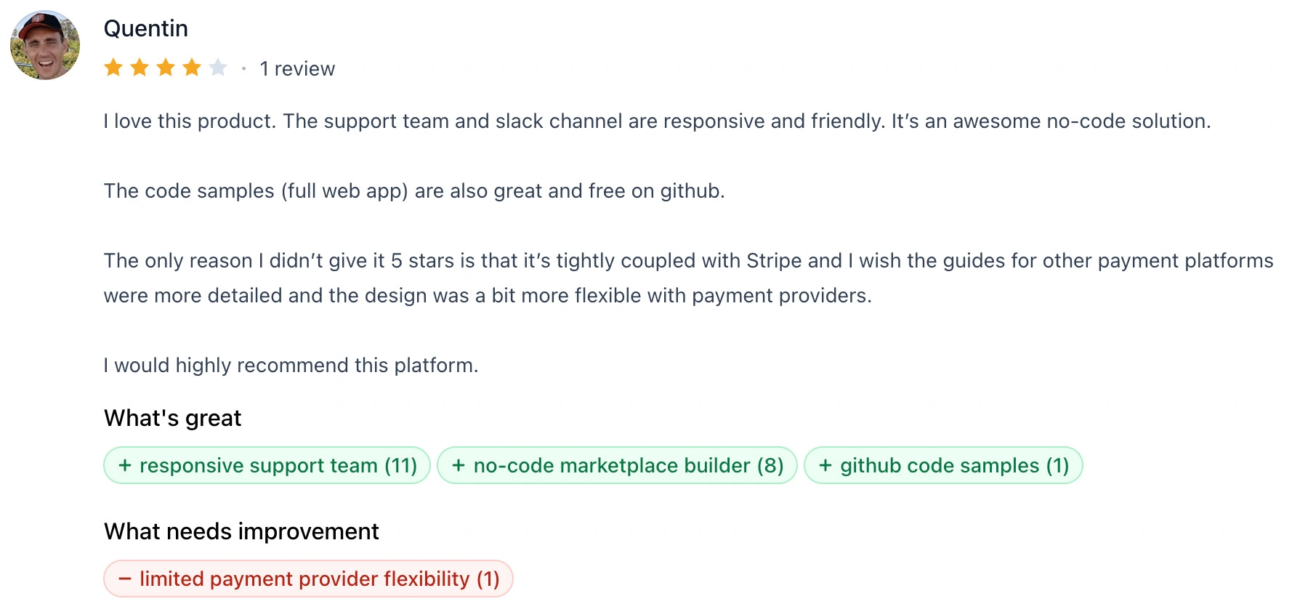Viewport: 1292px width, 612px height.
Task: Select the 'responsive support team (11)' tag
Action: pyautogui.click(x=267, y=465)
